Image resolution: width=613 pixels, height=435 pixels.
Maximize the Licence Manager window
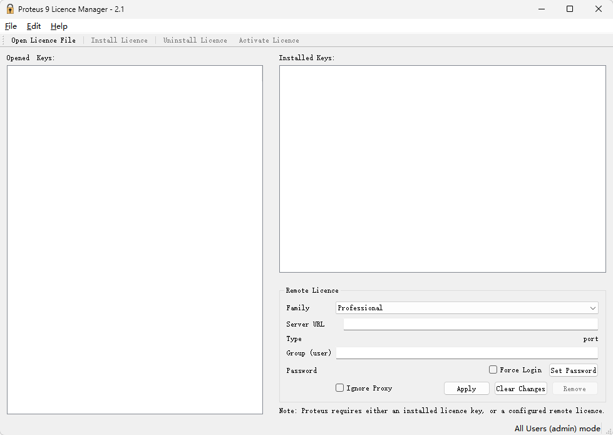click(x=570, y=9)
